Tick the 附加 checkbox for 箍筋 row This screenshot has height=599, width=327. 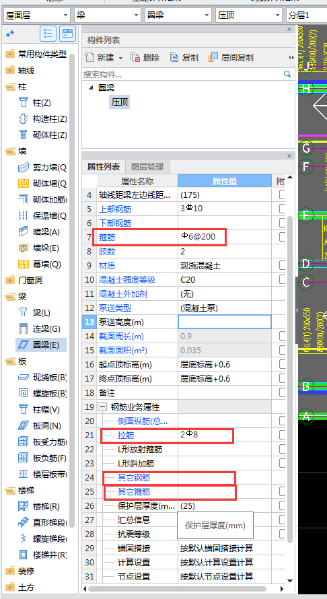pos(283,237)
